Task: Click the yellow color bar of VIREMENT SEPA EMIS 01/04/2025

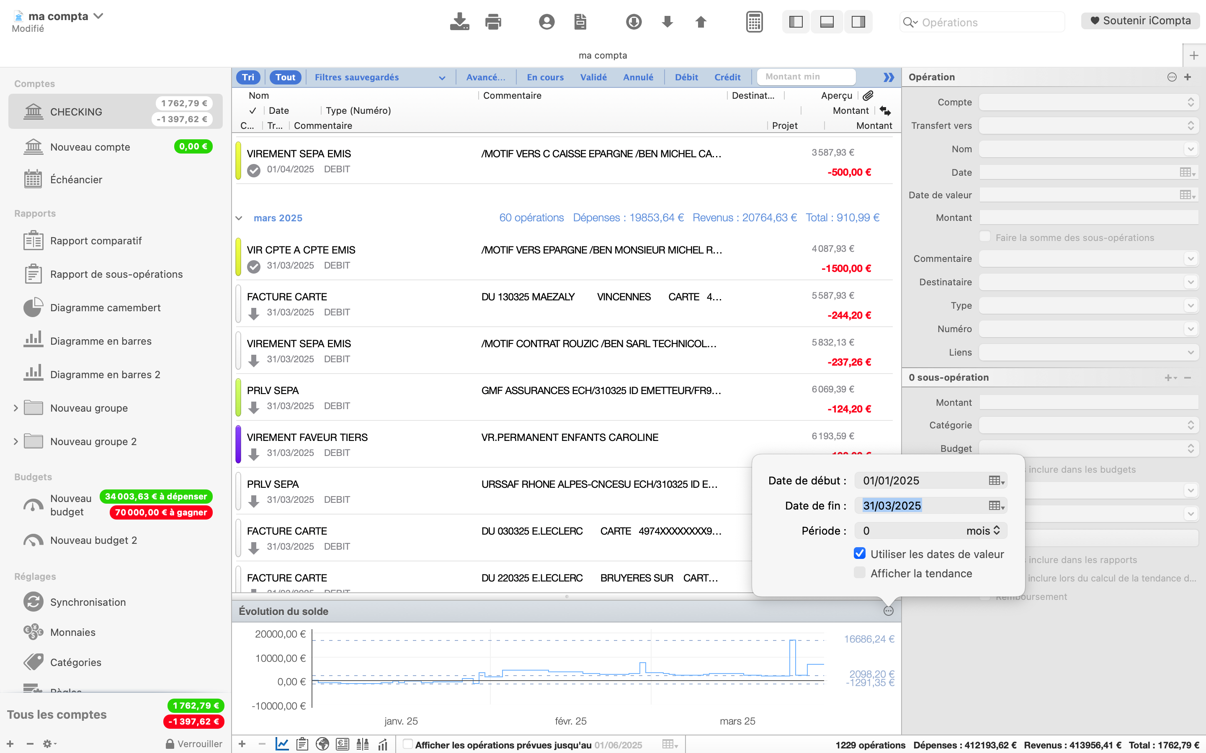Action: tap(238, 160)
